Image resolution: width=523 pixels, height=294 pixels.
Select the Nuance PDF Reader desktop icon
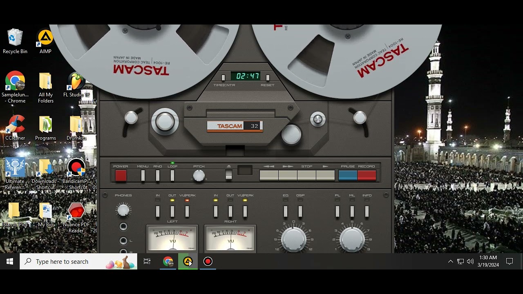click(x=76, y=218)
